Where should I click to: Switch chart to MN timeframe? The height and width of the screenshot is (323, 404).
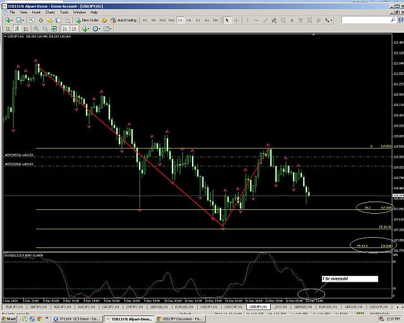215,20
